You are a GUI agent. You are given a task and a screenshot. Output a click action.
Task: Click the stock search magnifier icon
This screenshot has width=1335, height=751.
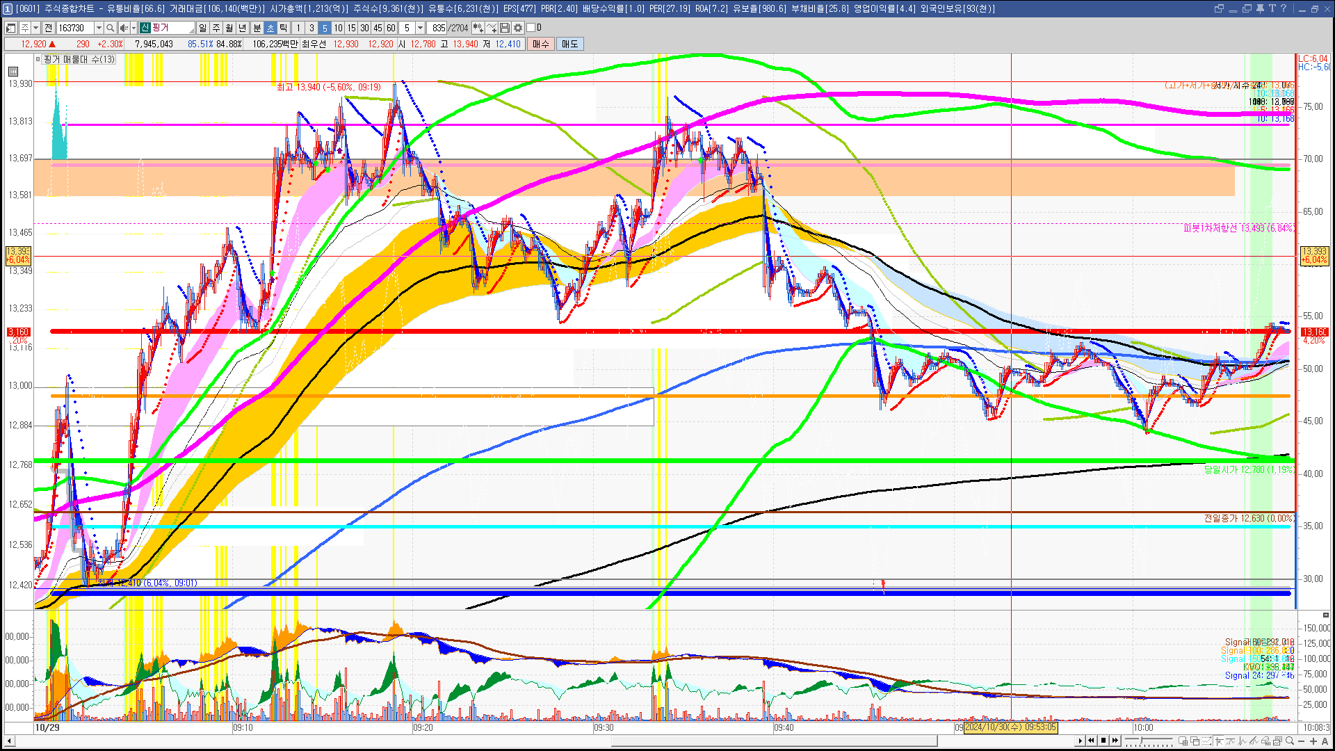tap(110, 28)
